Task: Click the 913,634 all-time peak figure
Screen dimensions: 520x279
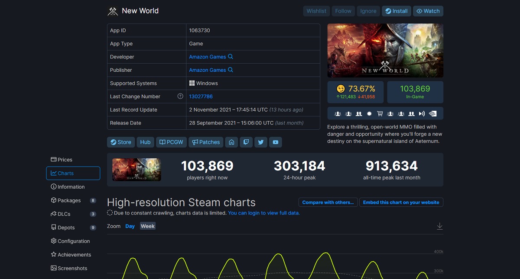Action: [392, 166]
